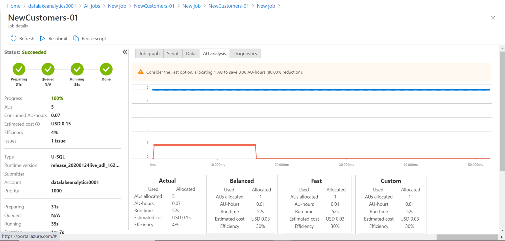Switch to the Job graph tab
Viewport: 505px width, 241px height.
[149, 53]
